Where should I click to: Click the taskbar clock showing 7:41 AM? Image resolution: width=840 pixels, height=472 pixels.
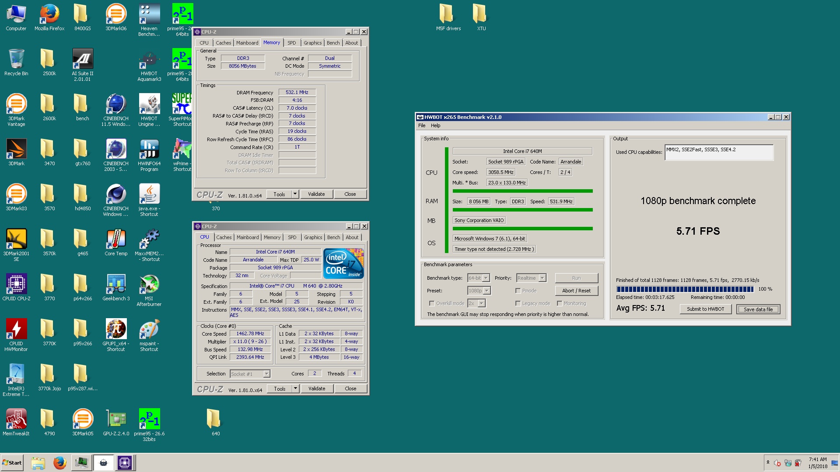point(818,463)
